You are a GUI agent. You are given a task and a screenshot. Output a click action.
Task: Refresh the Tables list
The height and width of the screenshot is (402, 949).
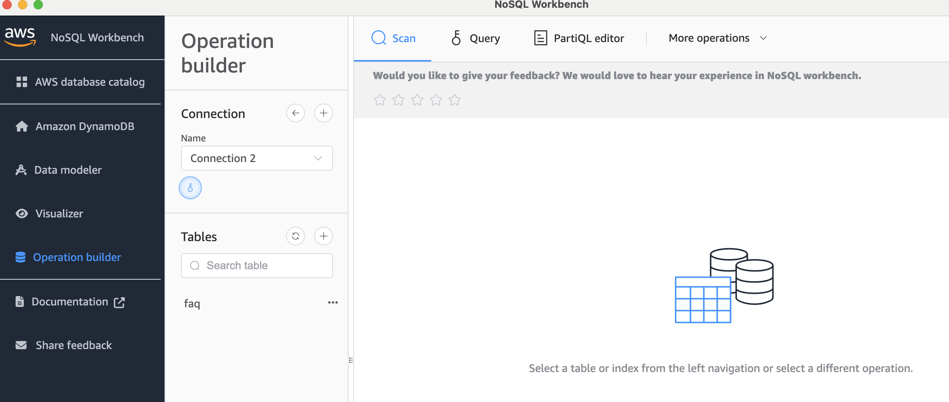[296, 236]
